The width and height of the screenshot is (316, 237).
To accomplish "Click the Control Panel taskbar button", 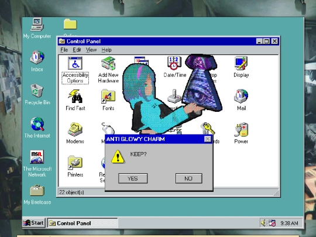I will click(x=83, y=223).
